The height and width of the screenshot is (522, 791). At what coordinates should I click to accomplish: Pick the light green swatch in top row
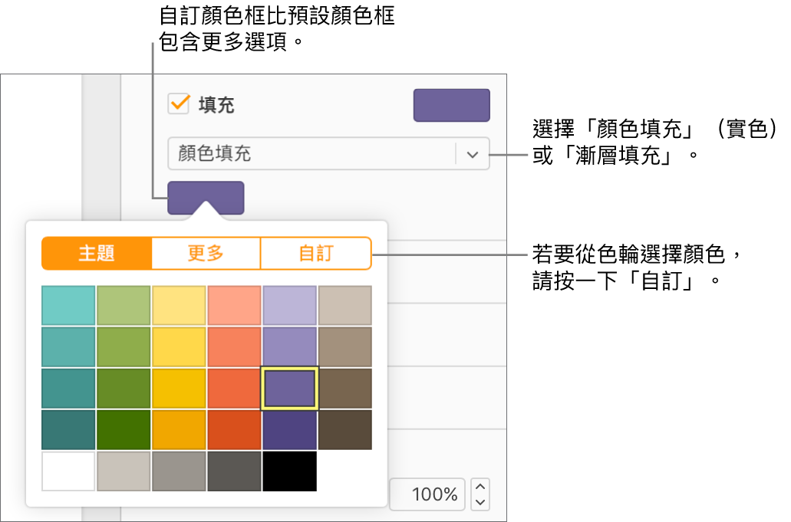point(124,305)
